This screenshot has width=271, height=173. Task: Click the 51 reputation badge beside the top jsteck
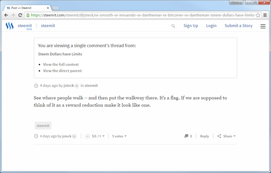[77, 86]
